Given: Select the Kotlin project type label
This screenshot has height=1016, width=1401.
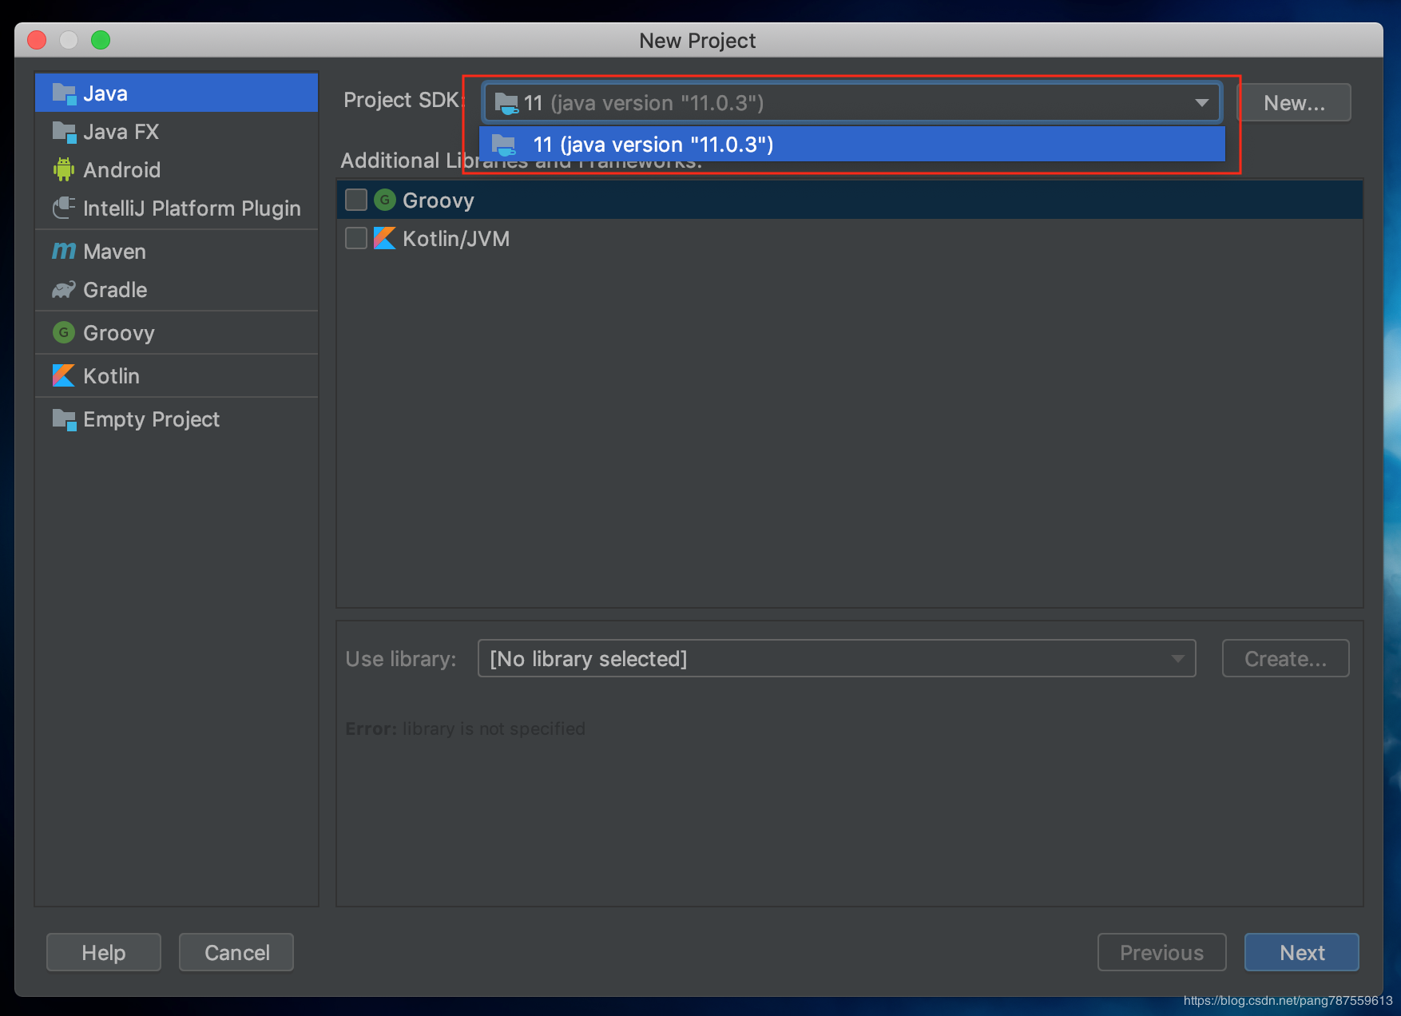Looking at the screenshot, I should click(x=112, y=375).
